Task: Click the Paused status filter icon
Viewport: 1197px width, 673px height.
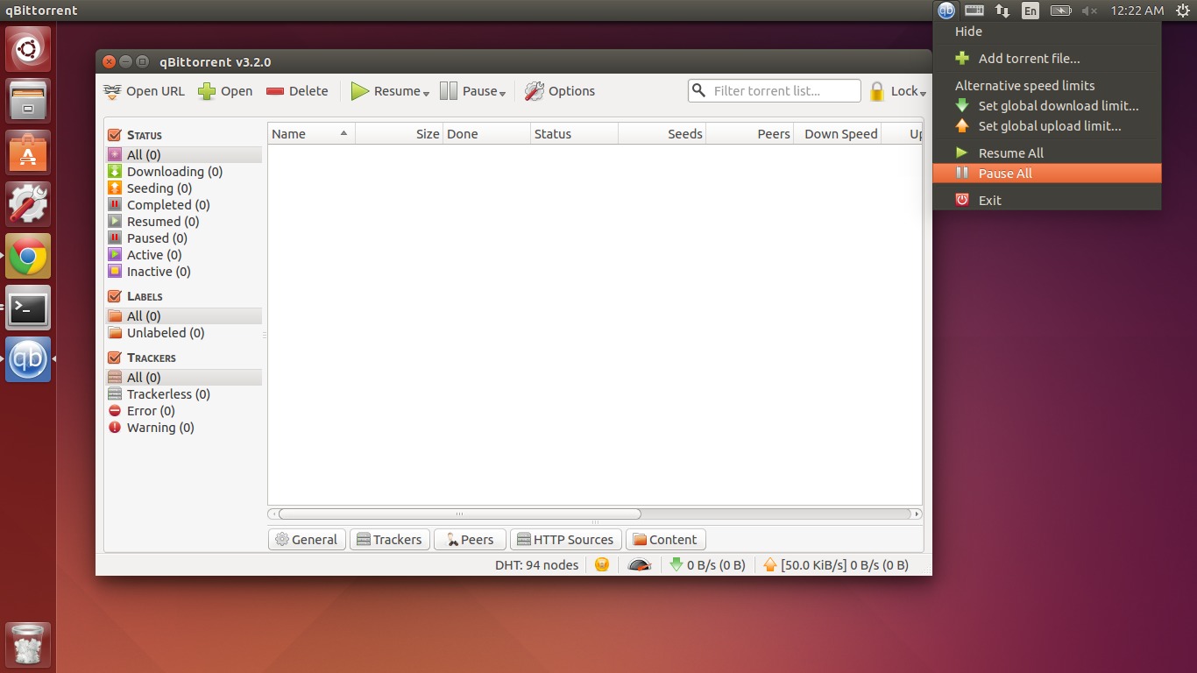Action: [115, 238]
